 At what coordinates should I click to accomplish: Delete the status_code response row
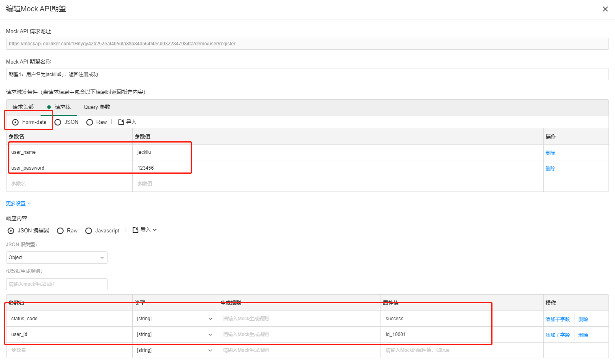583,319
